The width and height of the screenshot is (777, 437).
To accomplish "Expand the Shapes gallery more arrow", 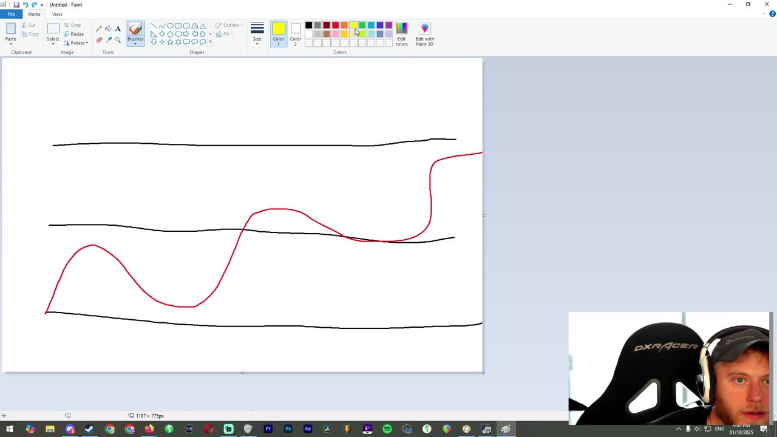I will pyautogui.click(x=210, y=42).
